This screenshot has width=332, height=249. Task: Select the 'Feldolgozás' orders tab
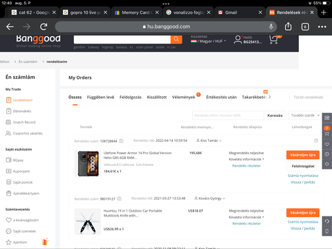point(131,98)
